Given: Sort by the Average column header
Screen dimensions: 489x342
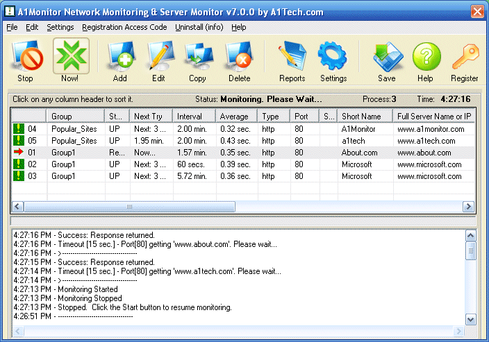Looking at the screenshot, I should [x=236, y=116].
